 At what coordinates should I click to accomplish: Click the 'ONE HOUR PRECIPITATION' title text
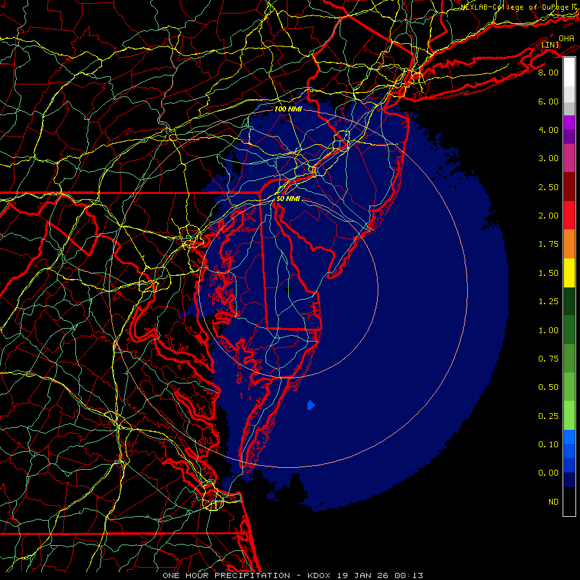(x=226, y=575)
